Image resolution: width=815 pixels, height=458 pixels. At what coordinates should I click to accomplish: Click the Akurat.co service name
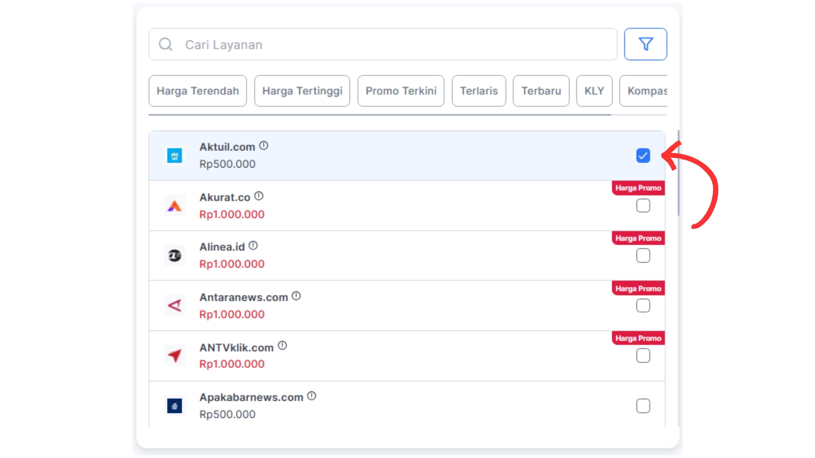[225, 197]
